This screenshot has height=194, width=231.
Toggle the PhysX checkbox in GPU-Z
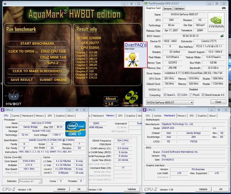(x=191, y=95)
